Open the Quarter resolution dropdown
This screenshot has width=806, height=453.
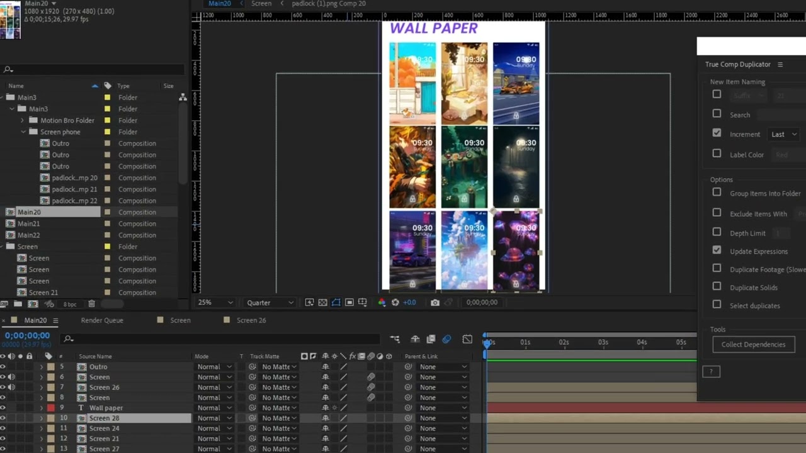point(270,303)
